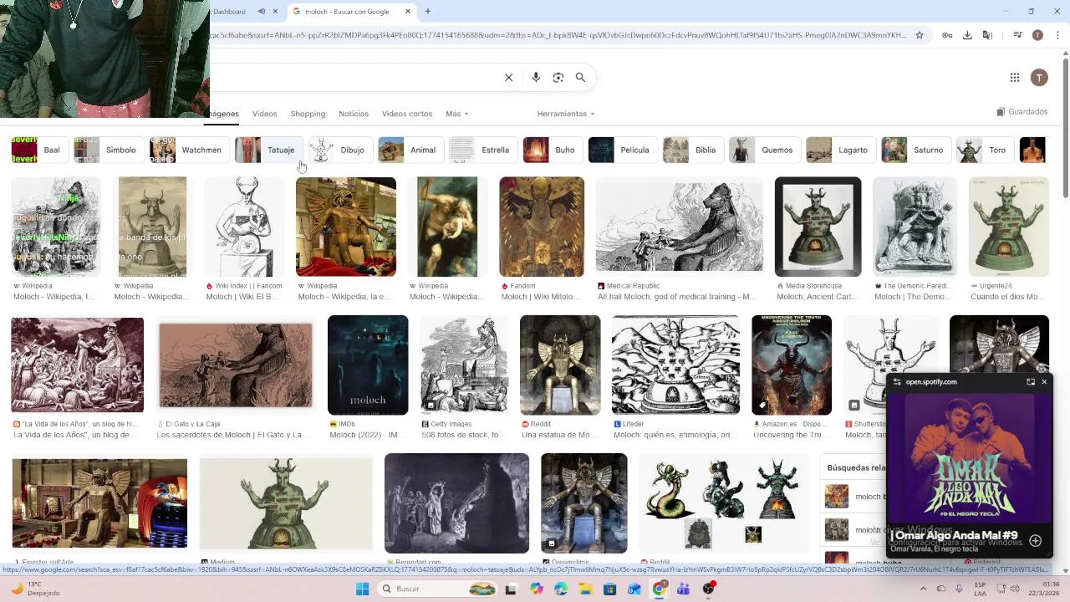Open Guardados saved items
This screenshot has width=1070, height=602.
[1022, 112]
